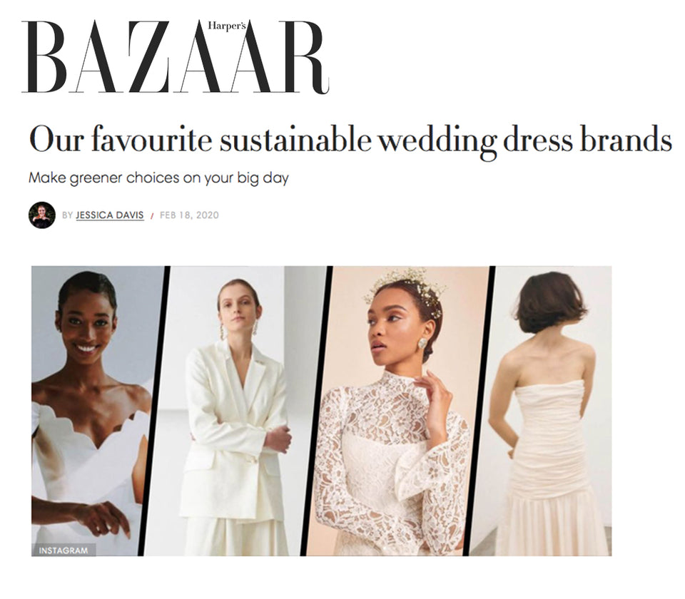
Task: Click the black divider before strapless dress photo
Action: point(479,411)
